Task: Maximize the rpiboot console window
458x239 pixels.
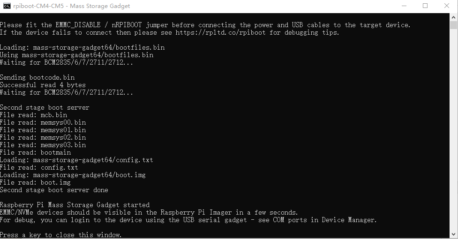Action: (425, 6)
